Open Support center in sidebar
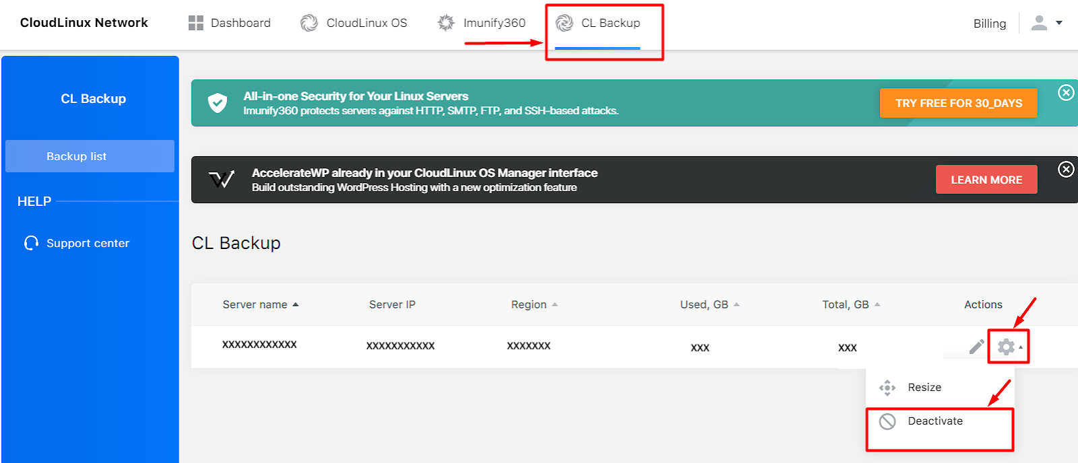 click(x=88, y=243)
